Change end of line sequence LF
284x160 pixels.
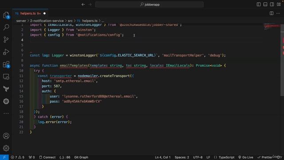pyautogui.click(x=208, y=157)
